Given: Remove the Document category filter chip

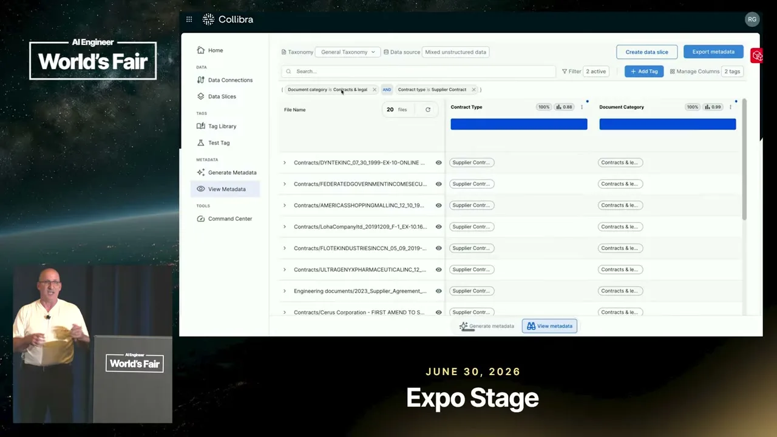Looking at the screenshot, I should 375,89.
